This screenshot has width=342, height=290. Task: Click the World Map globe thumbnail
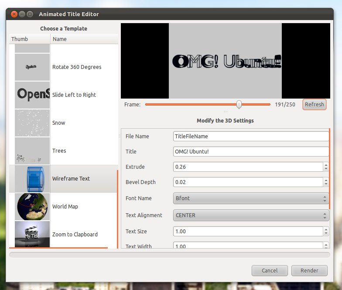(x=32, y=207)
